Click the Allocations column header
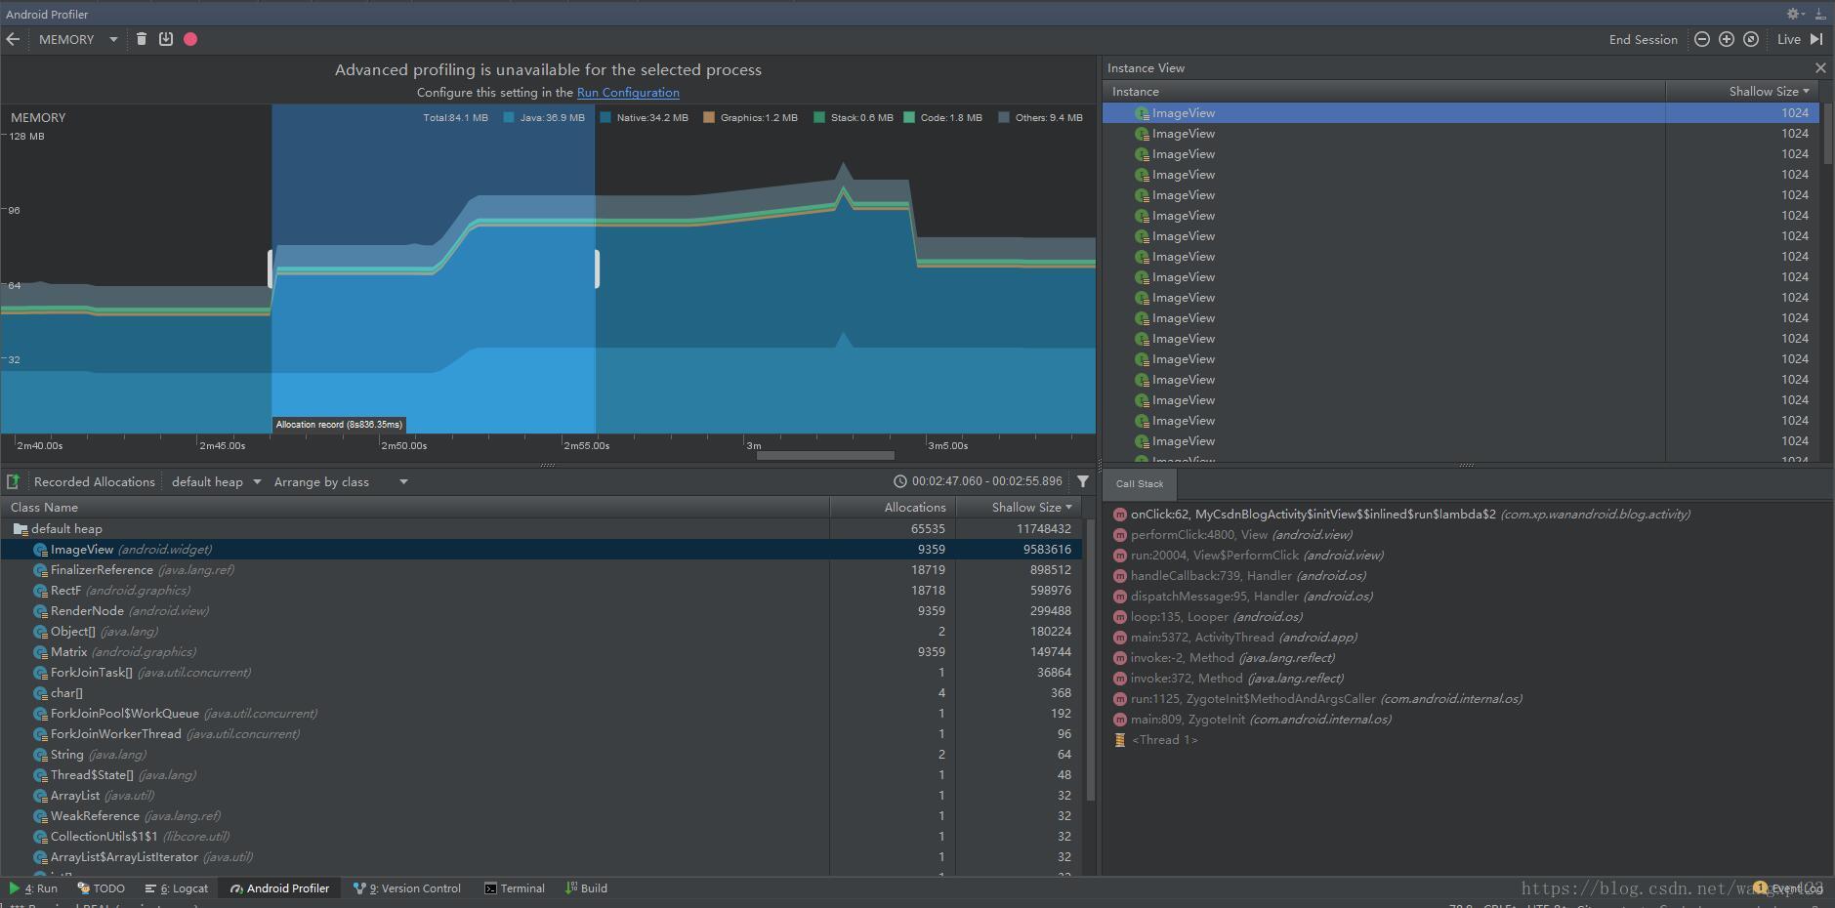Screen dimensions: 1835x908 pos(892,507)
